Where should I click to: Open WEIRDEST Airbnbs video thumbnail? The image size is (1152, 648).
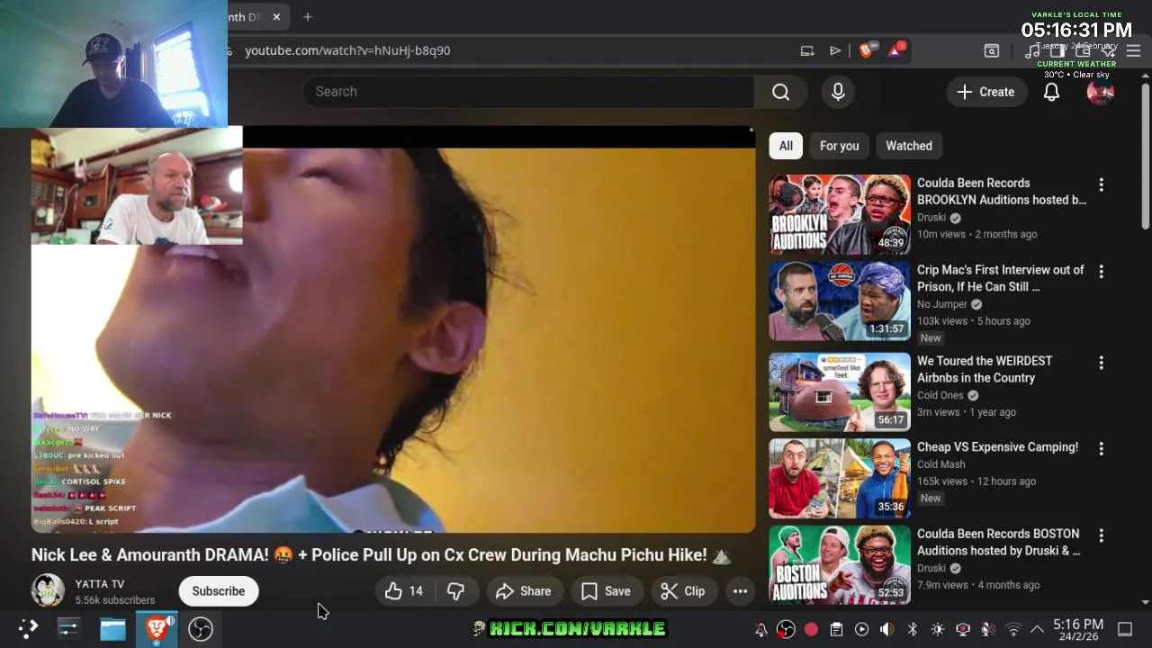click(840, 392)
